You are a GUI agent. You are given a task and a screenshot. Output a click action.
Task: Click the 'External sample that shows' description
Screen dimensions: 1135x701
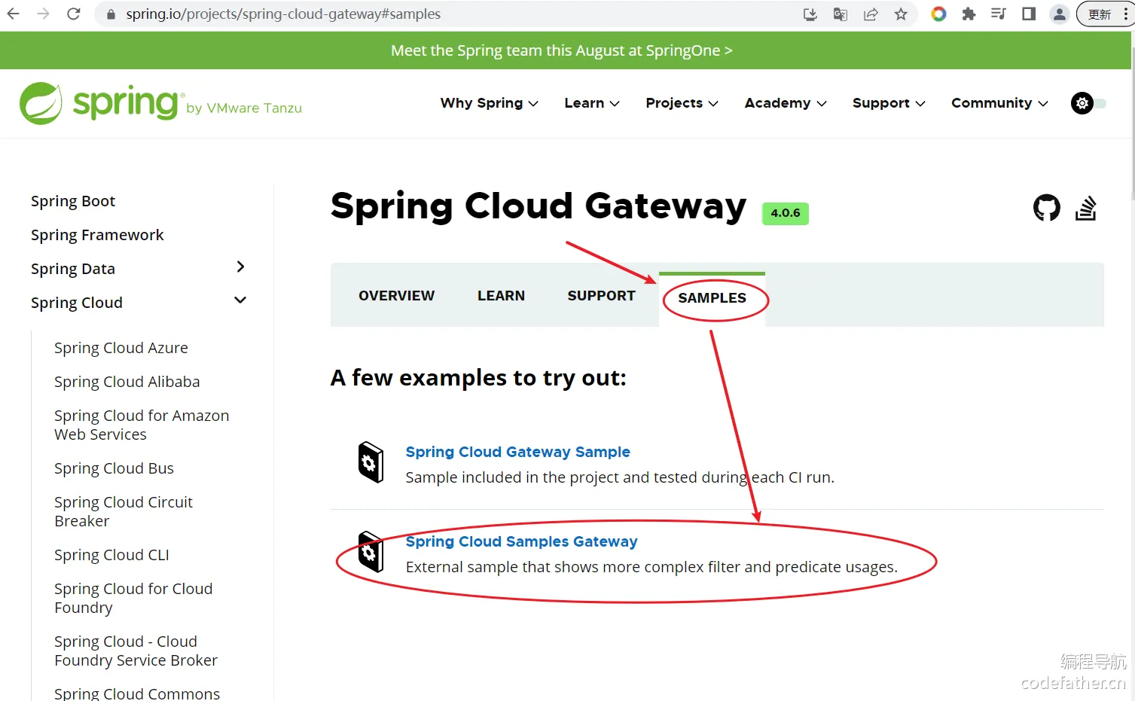pos(651,567)
